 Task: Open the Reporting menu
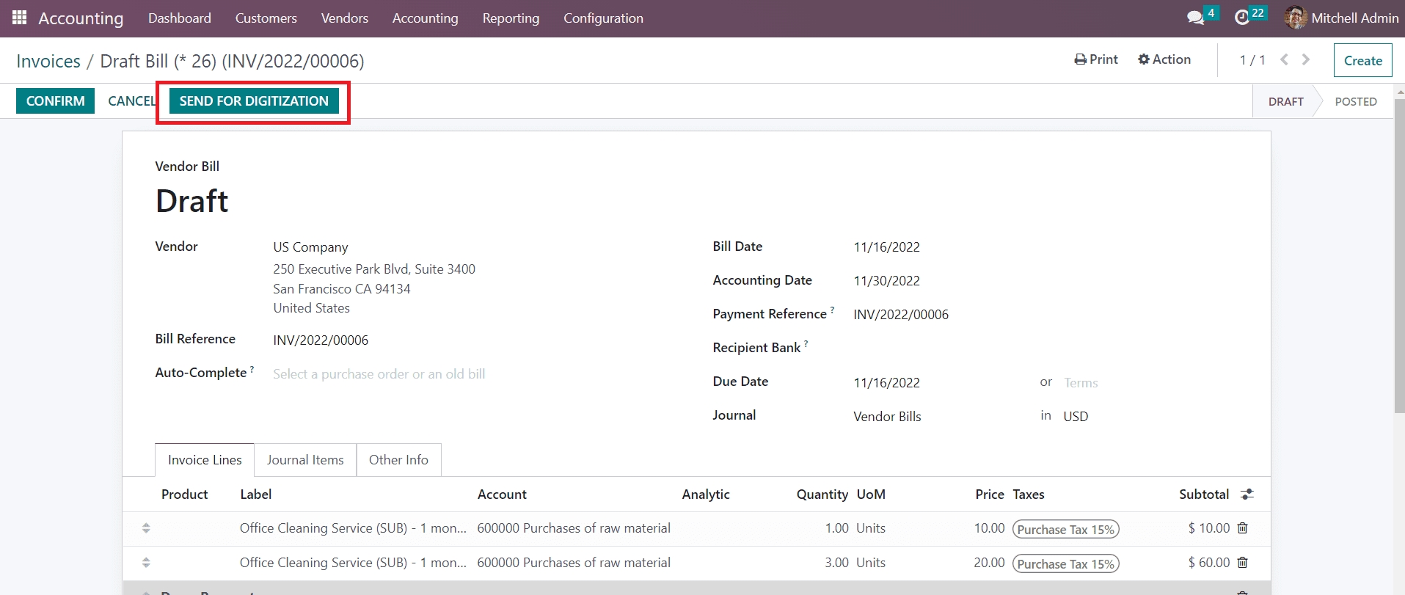pyautogui.click(x=511, y=18)
